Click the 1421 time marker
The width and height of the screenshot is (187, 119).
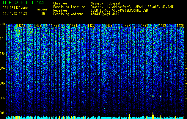point(20,26)
